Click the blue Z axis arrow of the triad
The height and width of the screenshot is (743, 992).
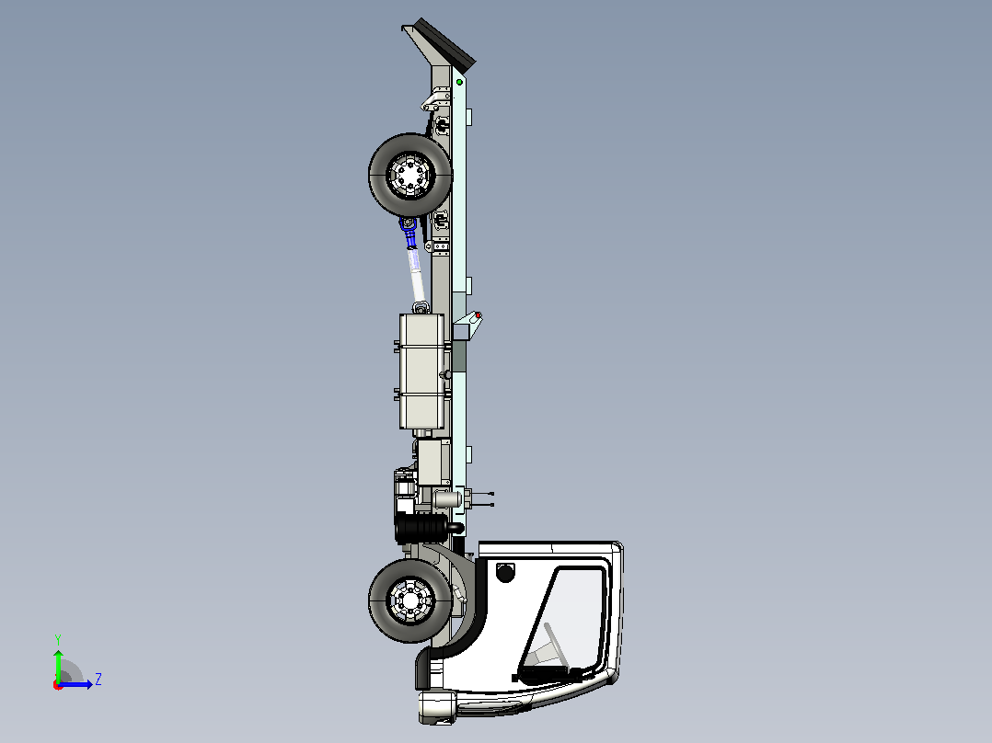pos(75,684)
